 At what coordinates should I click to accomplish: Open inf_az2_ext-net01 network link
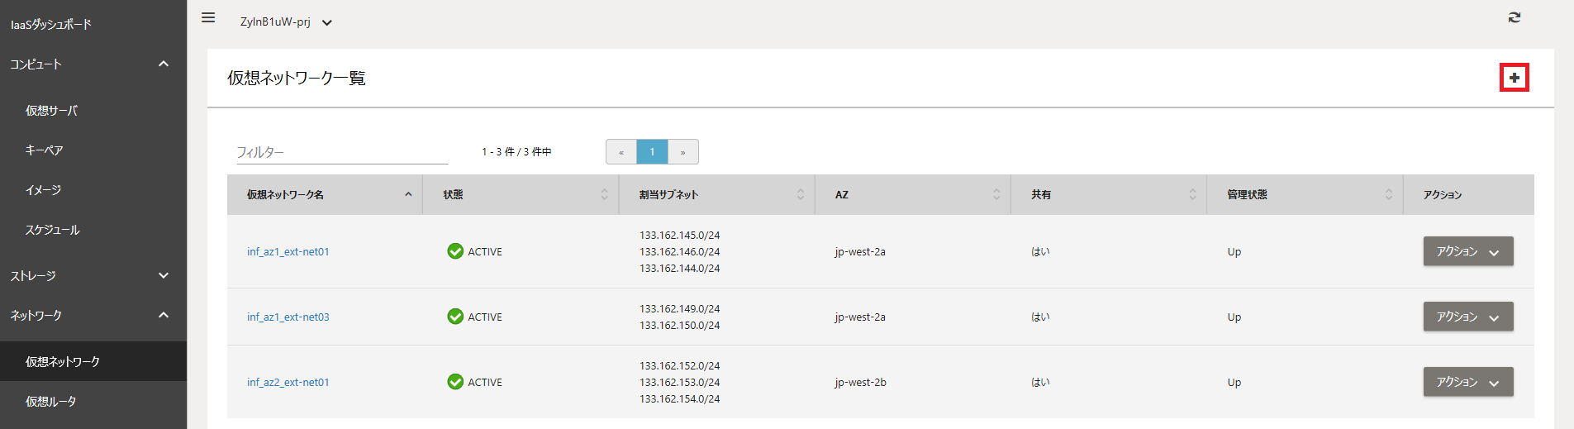pyautogui.click(x=288, y=382)
